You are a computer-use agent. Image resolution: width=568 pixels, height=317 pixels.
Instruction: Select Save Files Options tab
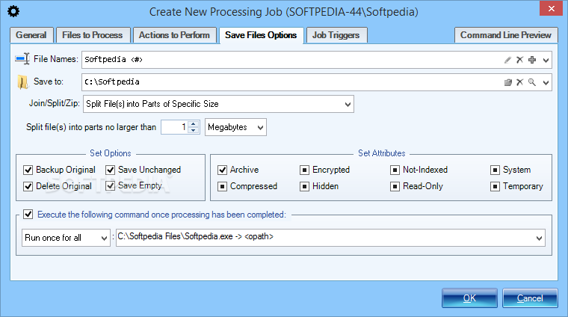click(x=261, y=35)
